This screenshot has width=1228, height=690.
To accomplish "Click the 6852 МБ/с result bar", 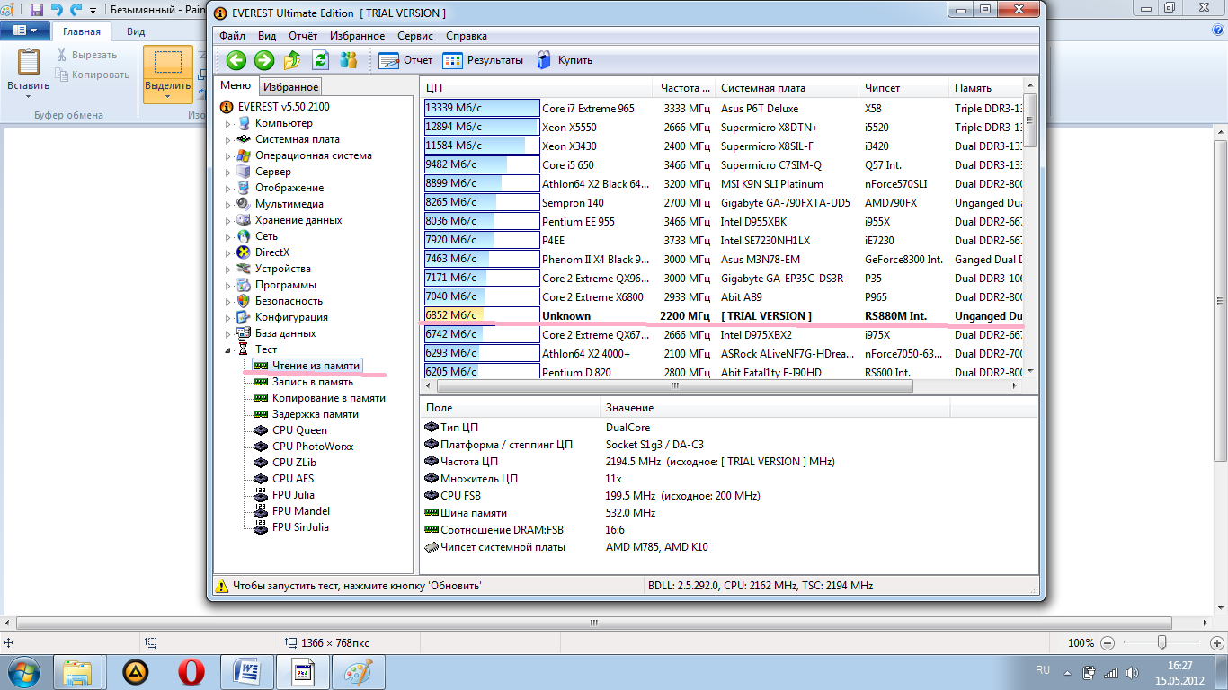I will (x=482, y=315).
